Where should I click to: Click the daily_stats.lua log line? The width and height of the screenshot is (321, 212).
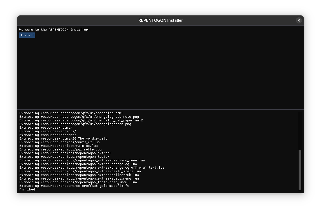point(80,171)
